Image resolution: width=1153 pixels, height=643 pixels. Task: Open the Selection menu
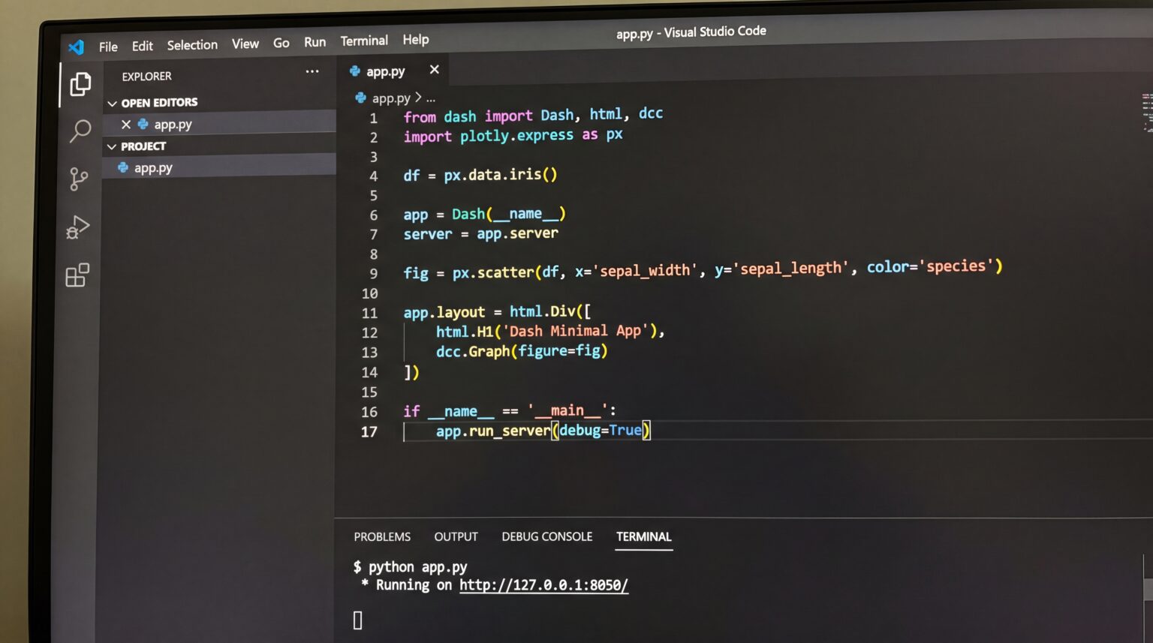point(192,45)
